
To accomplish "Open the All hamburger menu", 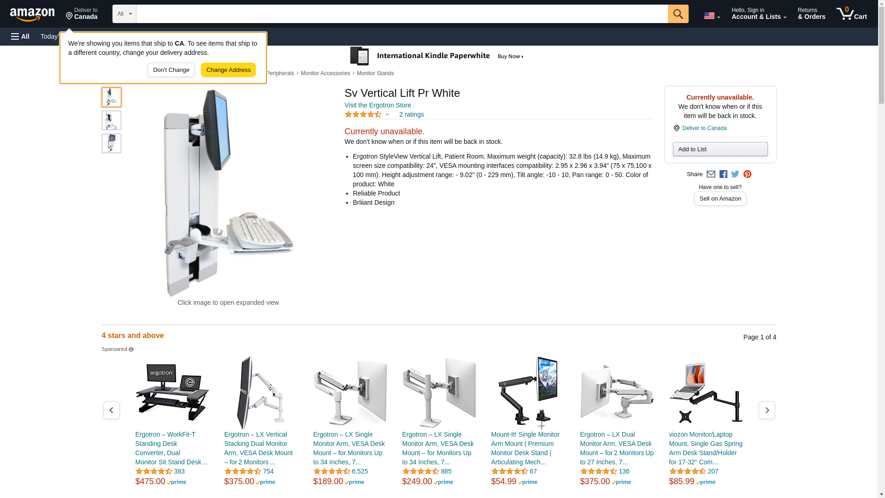I will [20, 36].
